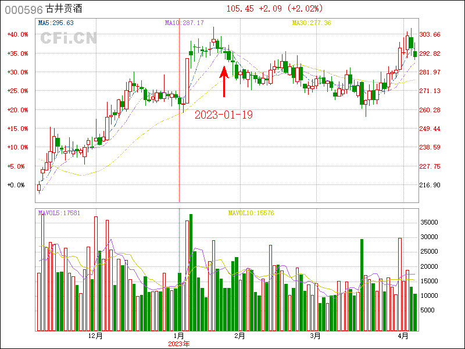Click the 249.44 price axis value

tap(430, 129)
